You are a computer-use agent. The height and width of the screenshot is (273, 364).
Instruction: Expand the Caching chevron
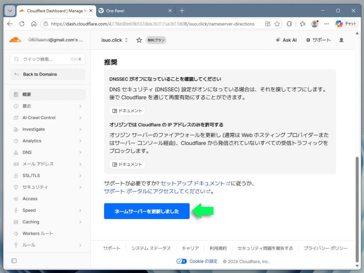tap(80, 222)
